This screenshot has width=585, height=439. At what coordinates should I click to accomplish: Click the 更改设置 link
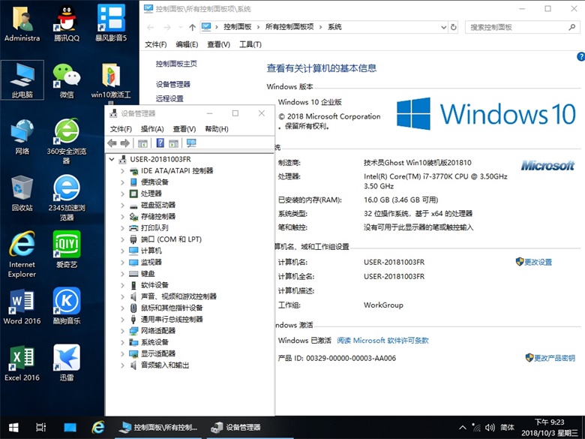click(x=538, y=262)
